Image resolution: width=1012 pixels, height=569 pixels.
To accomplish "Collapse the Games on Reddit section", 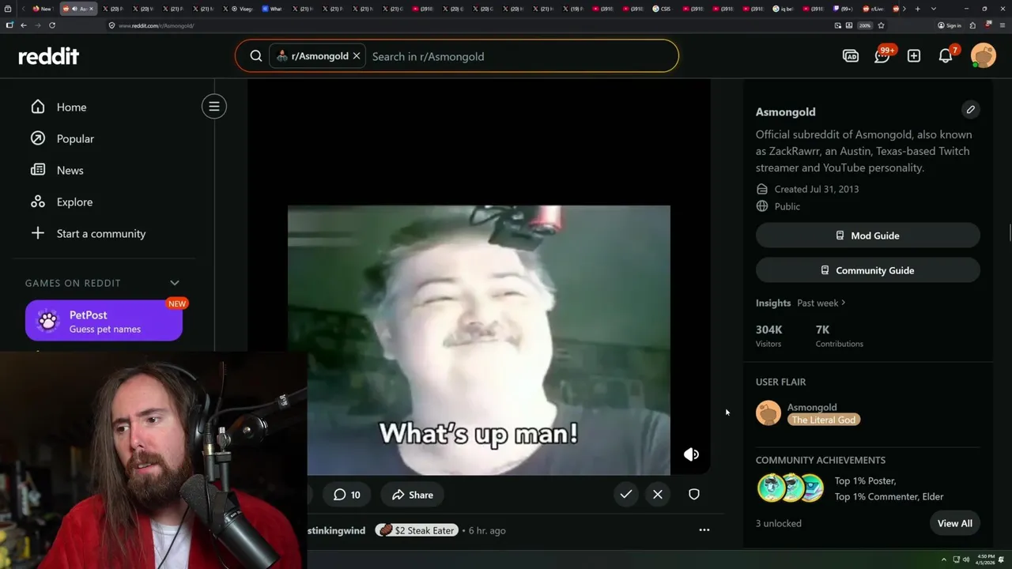I will tap(175, 283).
